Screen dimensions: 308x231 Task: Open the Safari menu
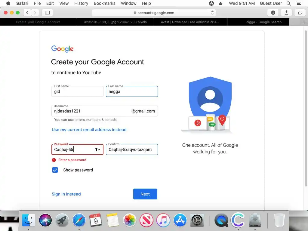point(22,3)
